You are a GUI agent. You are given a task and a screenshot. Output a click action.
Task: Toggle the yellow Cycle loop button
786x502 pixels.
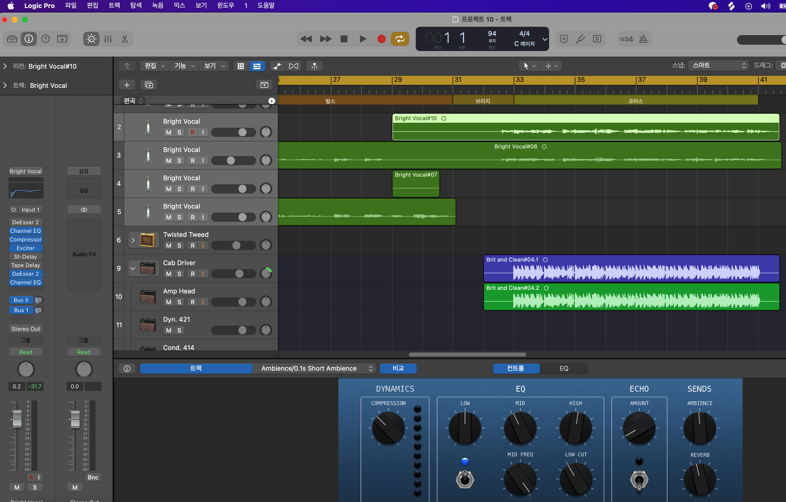click(x=400, y=39)
